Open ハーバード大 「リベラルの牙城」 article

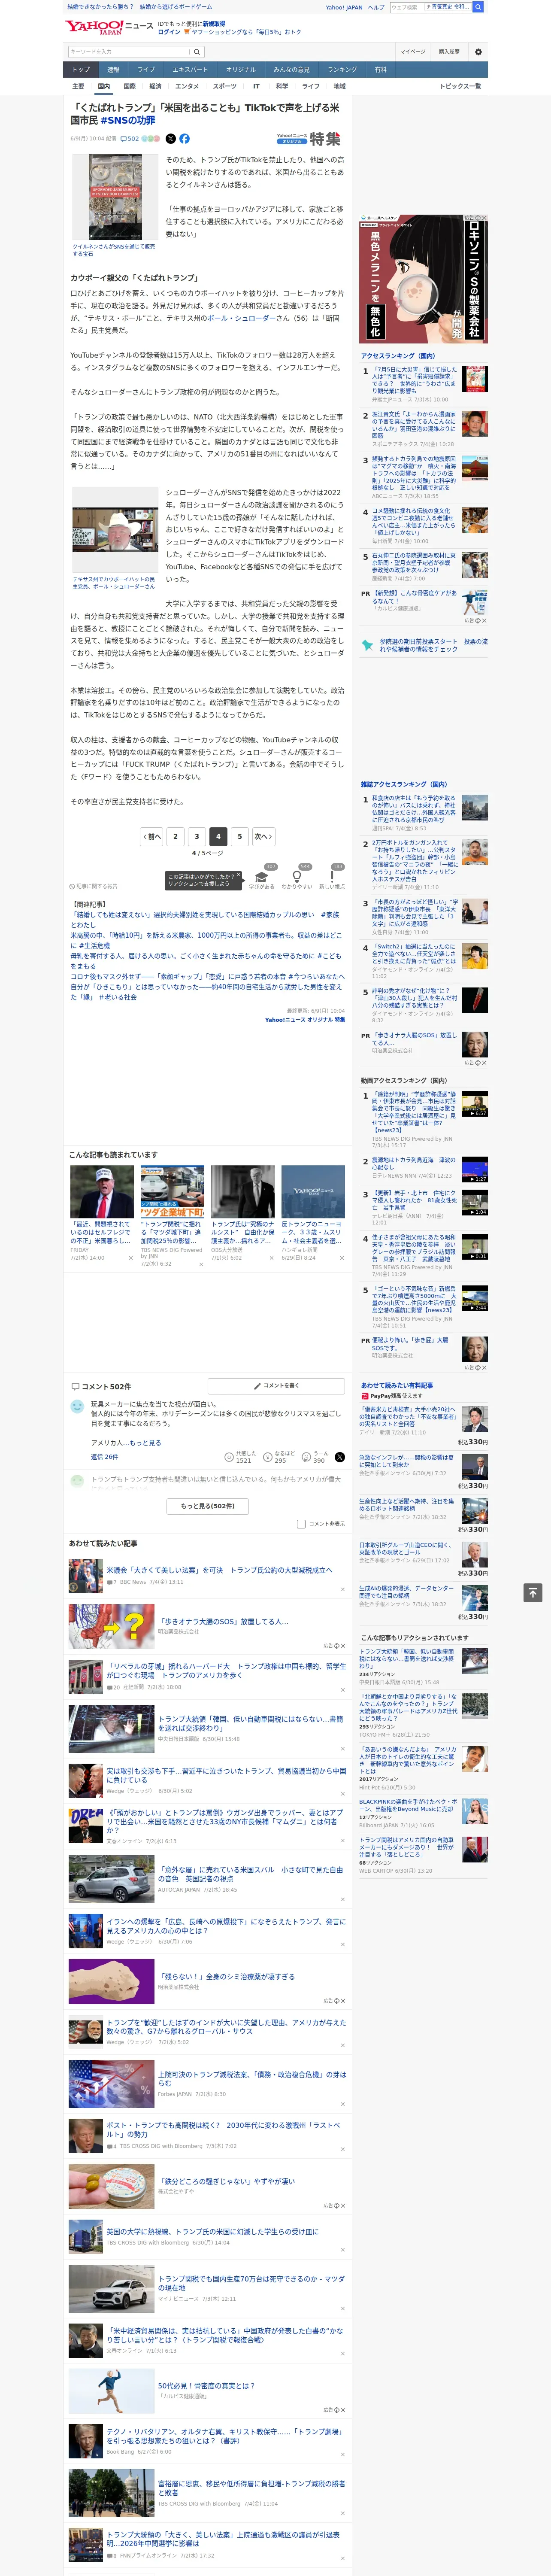tap(226, 1672)
